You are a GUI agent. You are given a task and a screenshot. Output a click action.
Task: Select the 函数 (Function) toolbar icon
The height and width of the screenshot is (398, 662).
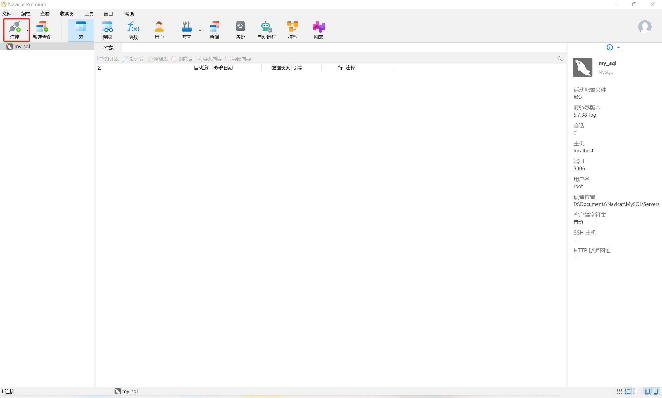[x=133, y=30]
